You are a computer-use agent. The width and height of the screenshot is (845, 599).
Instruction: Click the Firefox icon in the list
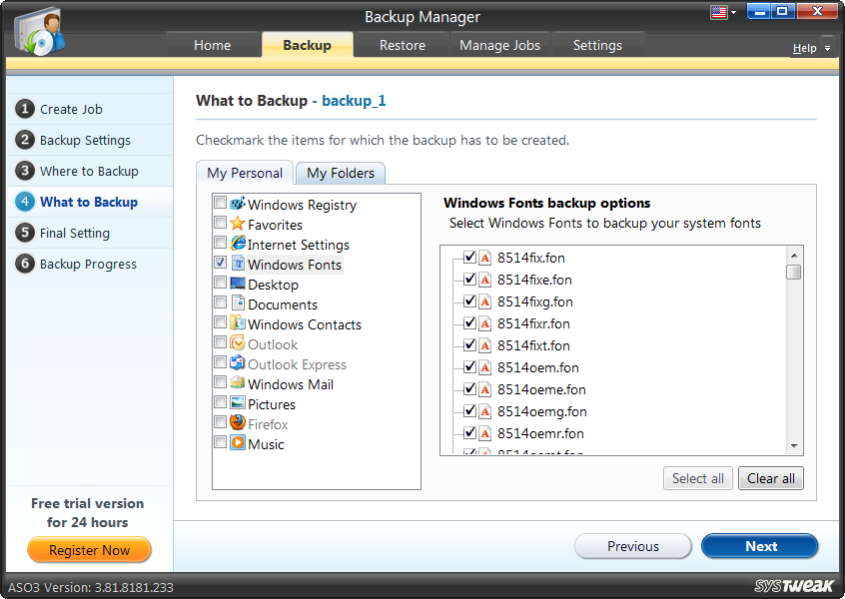pos(237,423)
